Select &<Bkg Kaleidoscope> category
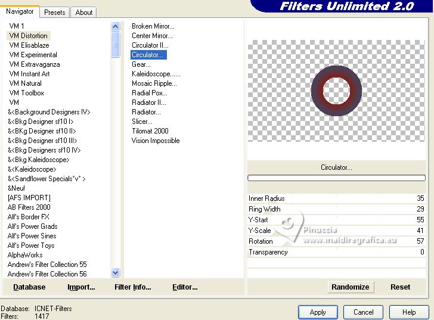This screenshot has height=320, width=434. click(x=39, y=160)
